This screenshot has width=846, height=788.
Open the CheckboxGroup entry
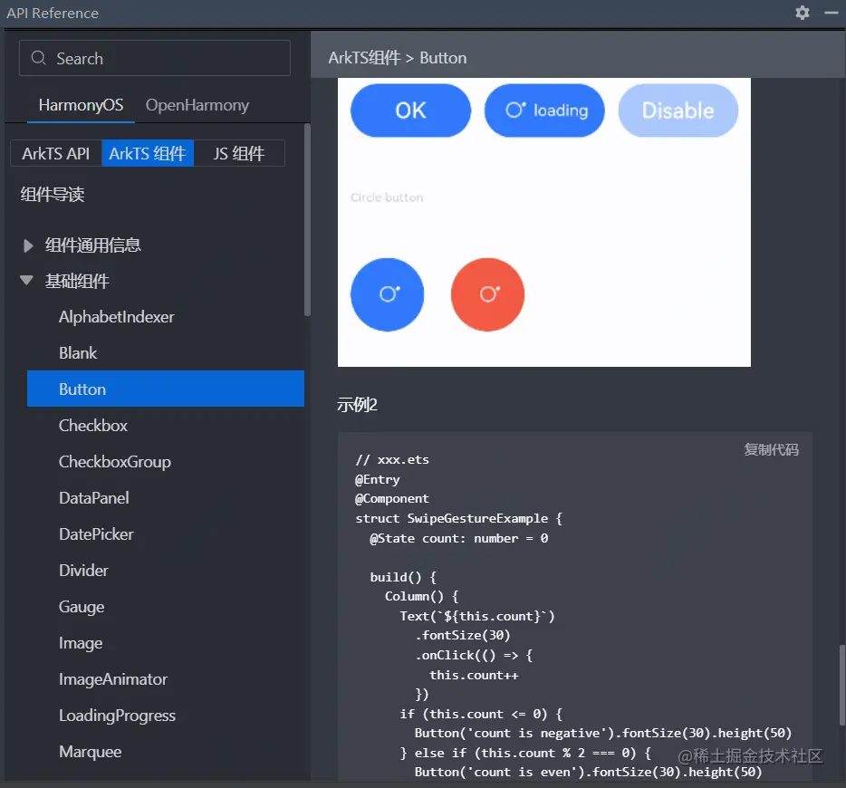coord(115,462)
